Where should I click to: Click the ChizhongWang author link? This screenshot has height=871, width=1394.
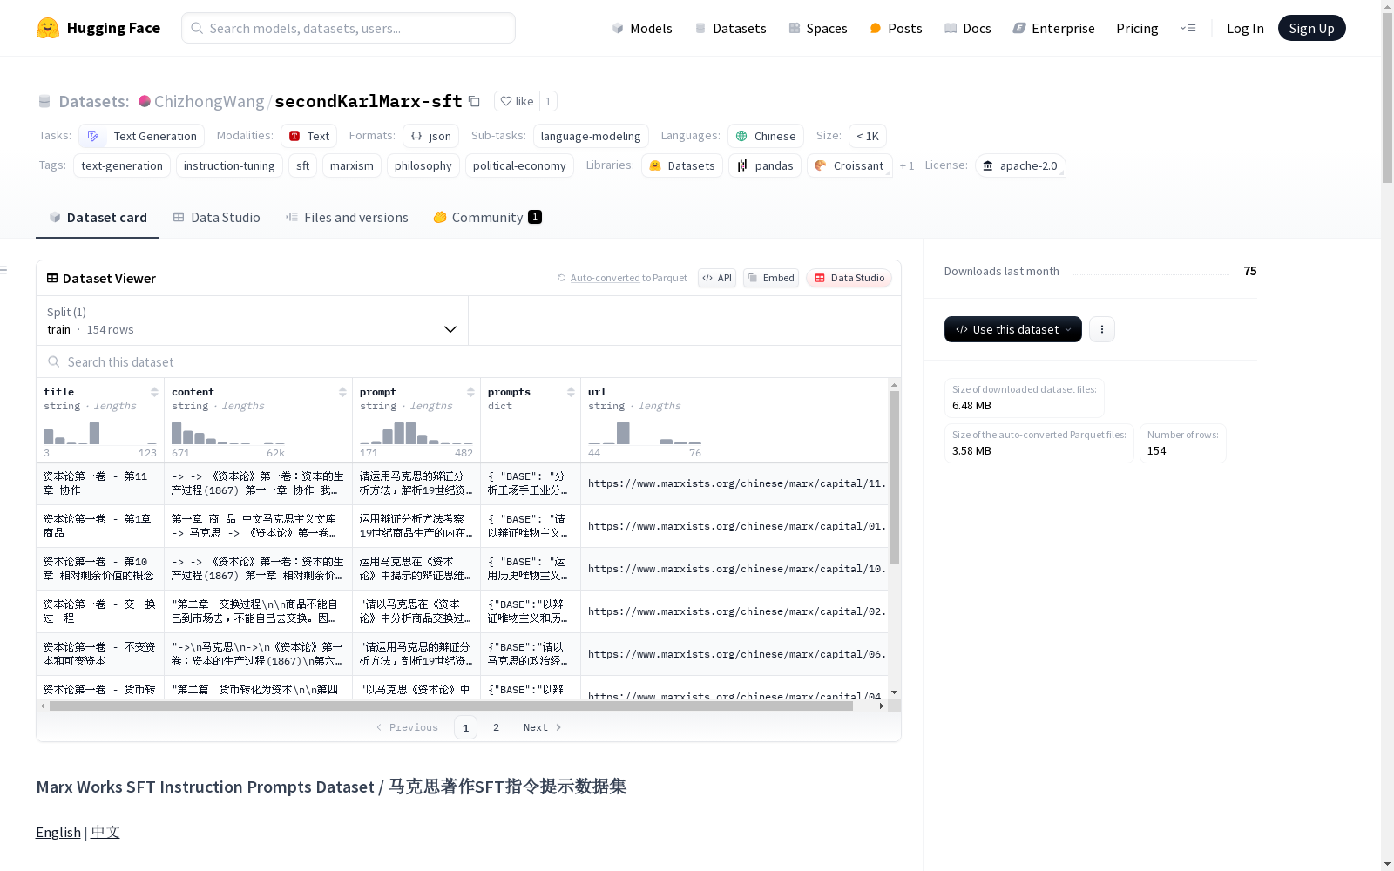[209, 101]
